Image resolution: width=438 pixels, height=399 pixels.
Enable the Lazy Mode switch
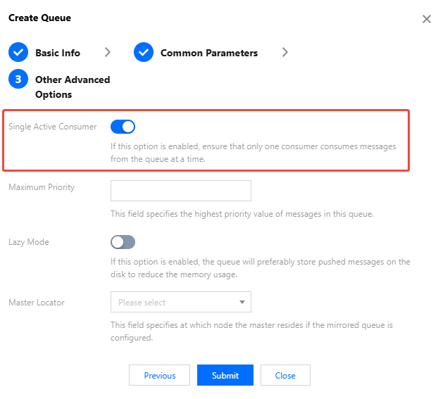pyautogui.click(x=123, y=242)
